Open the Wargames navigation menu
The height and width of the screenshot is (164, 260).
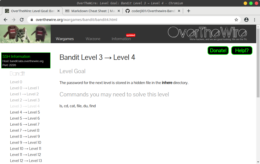pyautogui.click(x=65, y=39)
